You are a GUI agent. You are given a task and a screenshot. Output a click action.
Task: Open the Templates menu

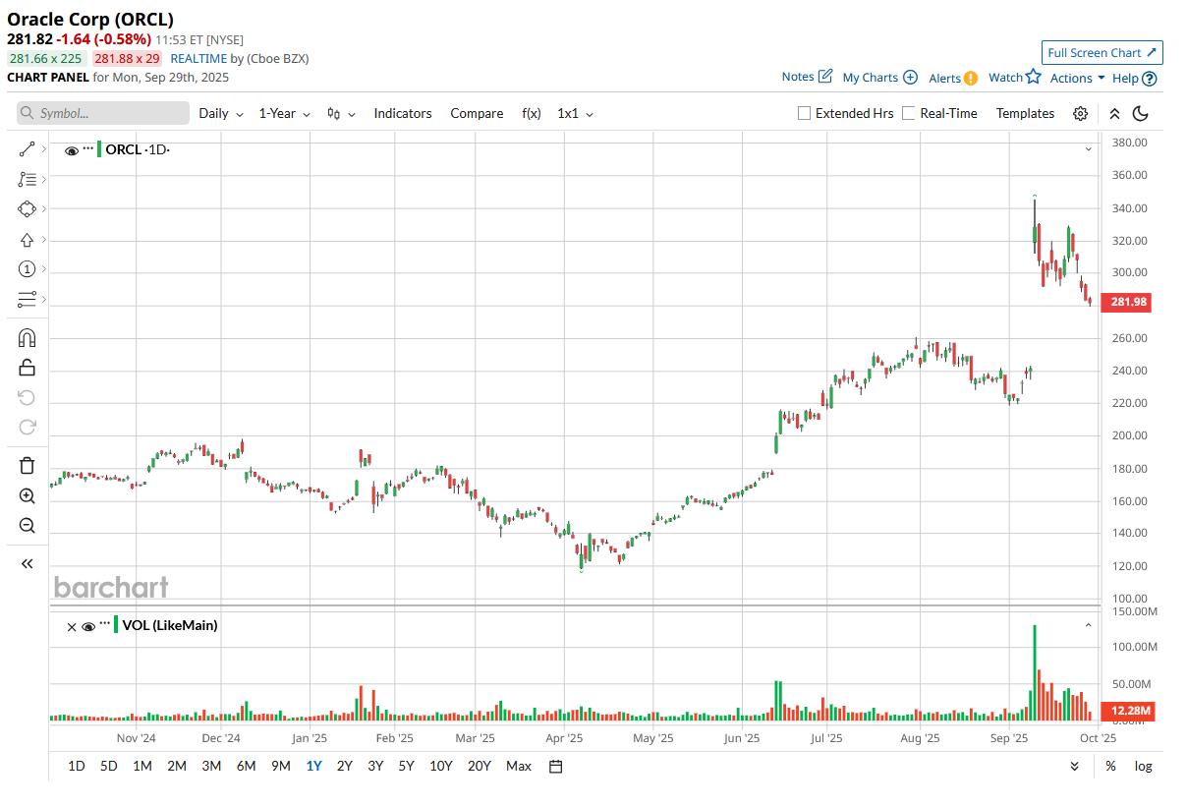pos(1025,113)
